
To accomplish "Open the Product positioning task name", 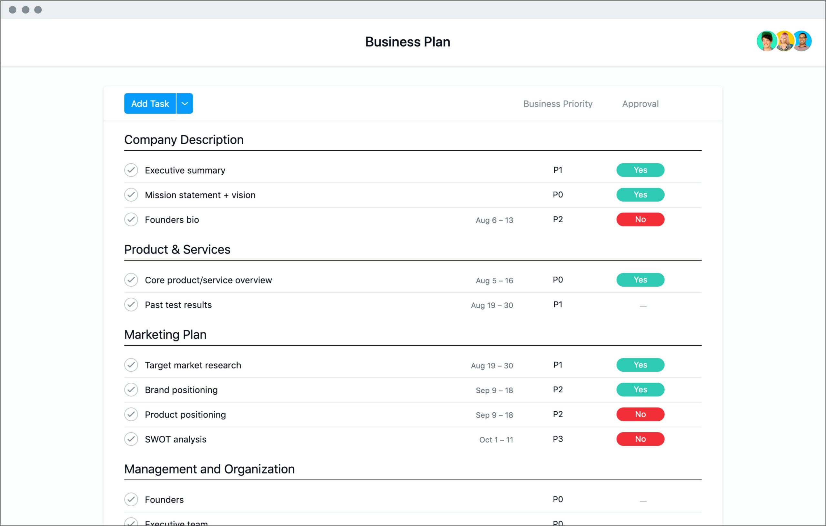I will [185, 414].
